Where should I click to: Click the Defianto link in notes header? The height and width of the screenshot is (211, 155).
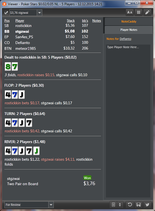point(125,39)
